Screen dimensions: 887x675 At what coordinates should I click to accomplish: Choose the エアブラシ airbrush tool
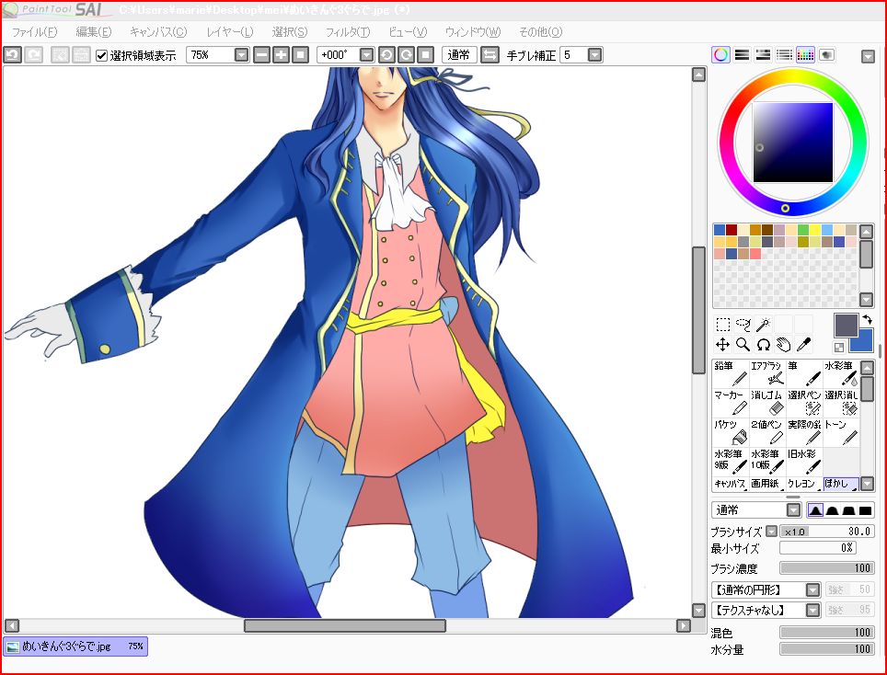point(767,373)
